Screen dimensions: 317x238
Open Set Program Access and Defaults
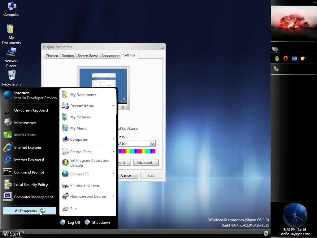(x=88, y=163)
